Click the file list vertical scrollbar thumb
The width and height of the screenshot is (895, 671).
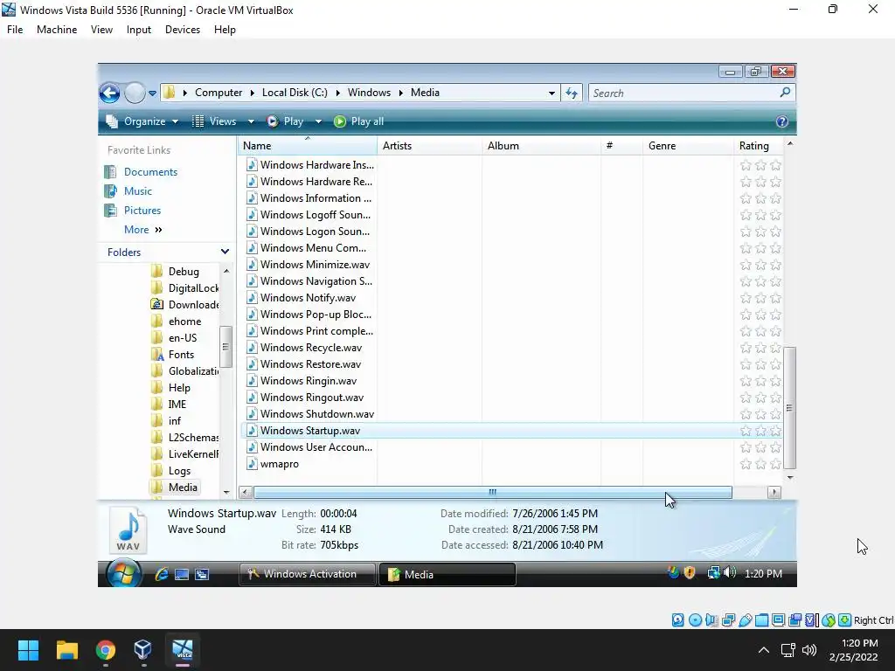point(789,407)
